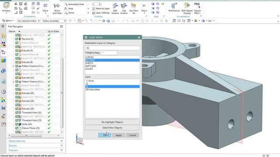Click the Part Navigator settings gear icon
280x157 pixels.
(3, 26)
